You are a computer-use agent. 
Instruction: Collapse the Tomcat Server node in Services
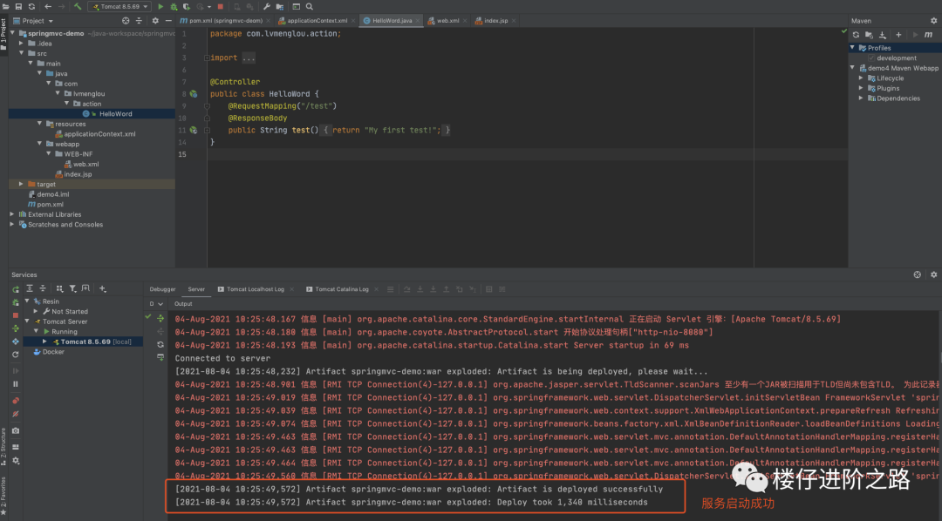pyautogui.click(x=27, y=321)
